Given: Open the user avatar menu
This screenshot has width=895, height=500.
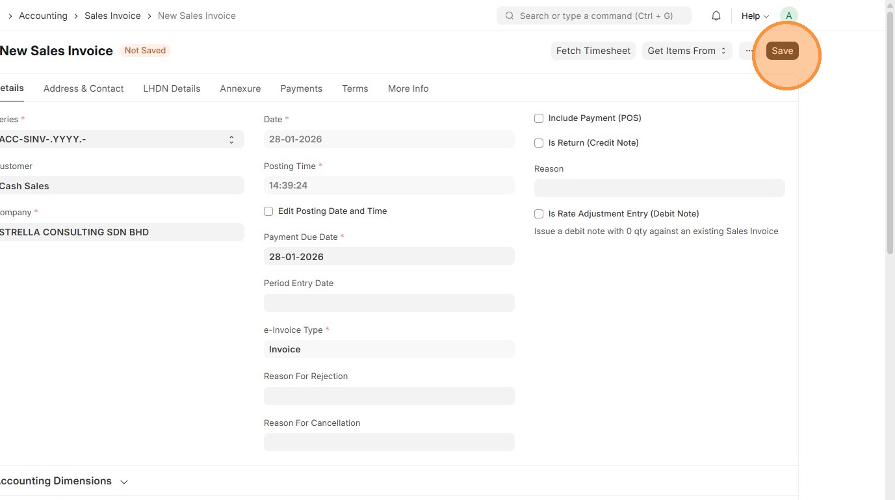Looking at the screenshot, I should pos(789,16).
